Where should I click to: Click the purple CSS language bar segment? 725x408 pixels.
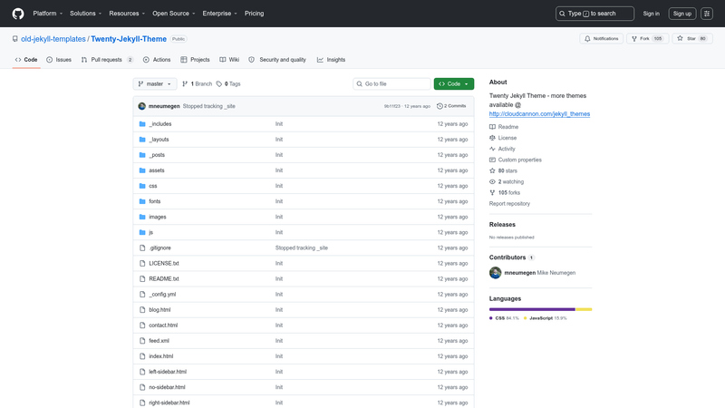pos(532,309)
